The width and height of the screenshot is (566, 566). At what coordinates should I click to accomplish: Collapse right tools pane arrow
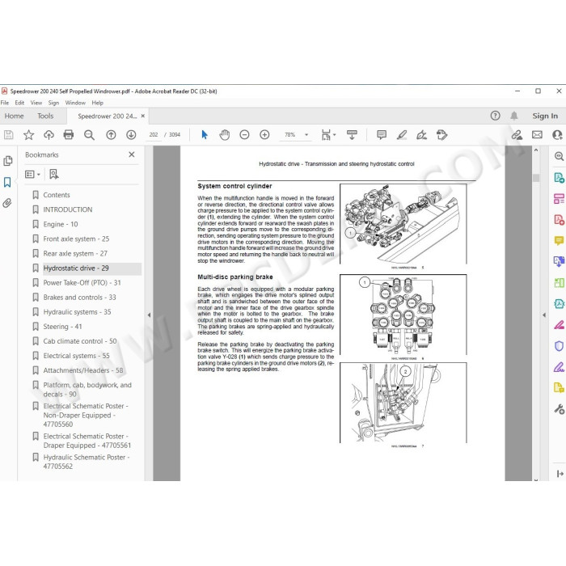coord(544,315)
